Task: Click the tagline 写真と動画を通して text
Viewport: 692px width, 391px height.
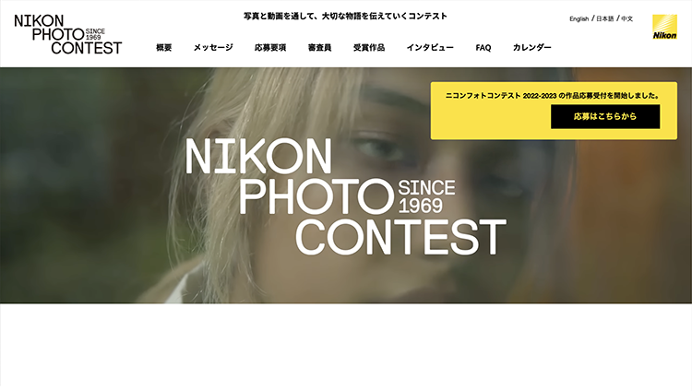Action: (x=346, y=17)
